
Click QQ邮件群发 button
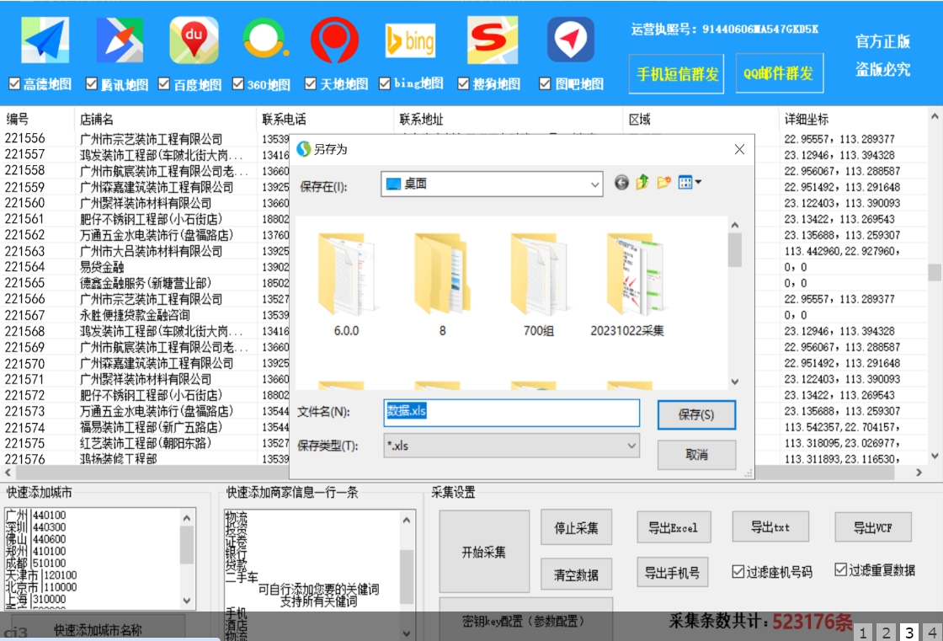pyautogui.click(x=780, y=73)
